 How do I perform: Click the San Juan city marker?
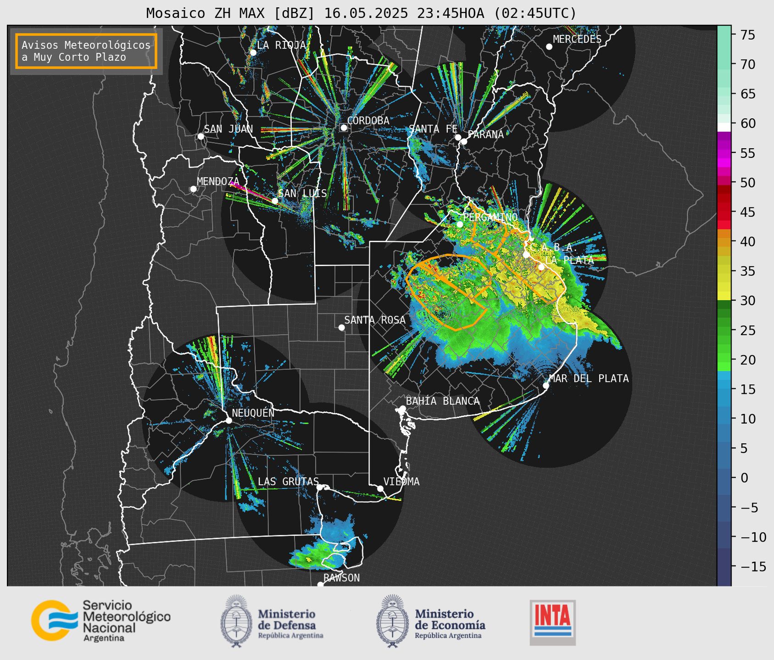click(x=200, y=136)
